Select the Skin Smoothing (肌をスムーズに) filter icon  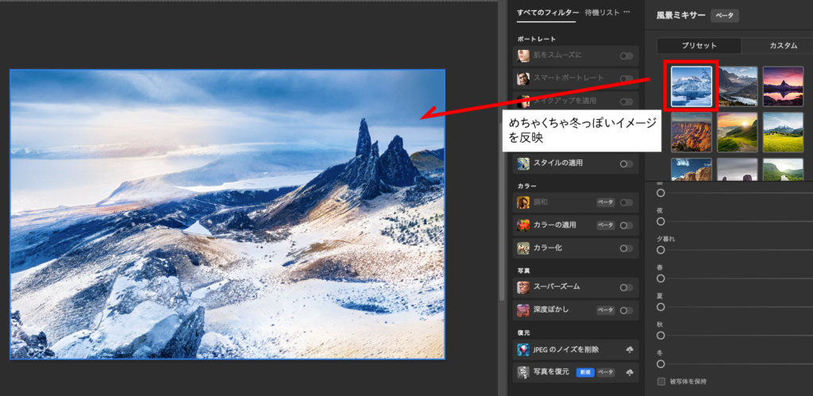coord(523,56)
